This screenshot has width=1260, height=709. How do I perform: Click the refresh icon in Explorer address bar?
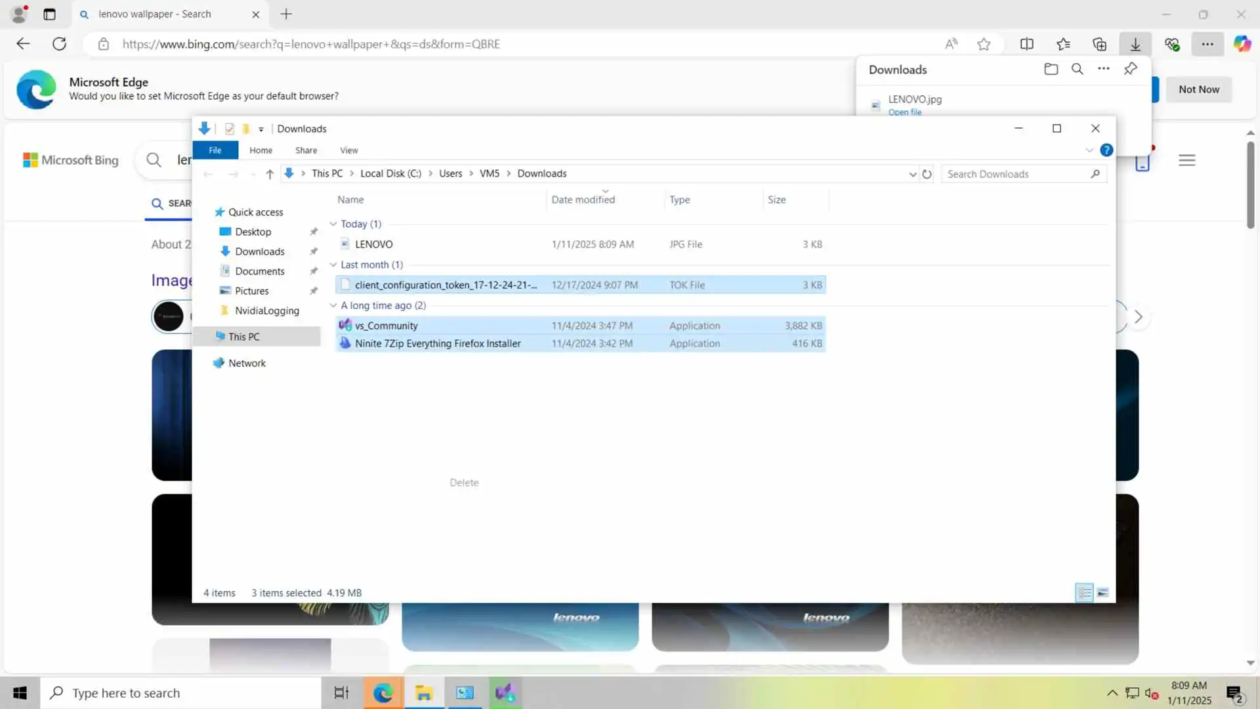(927, 174)
